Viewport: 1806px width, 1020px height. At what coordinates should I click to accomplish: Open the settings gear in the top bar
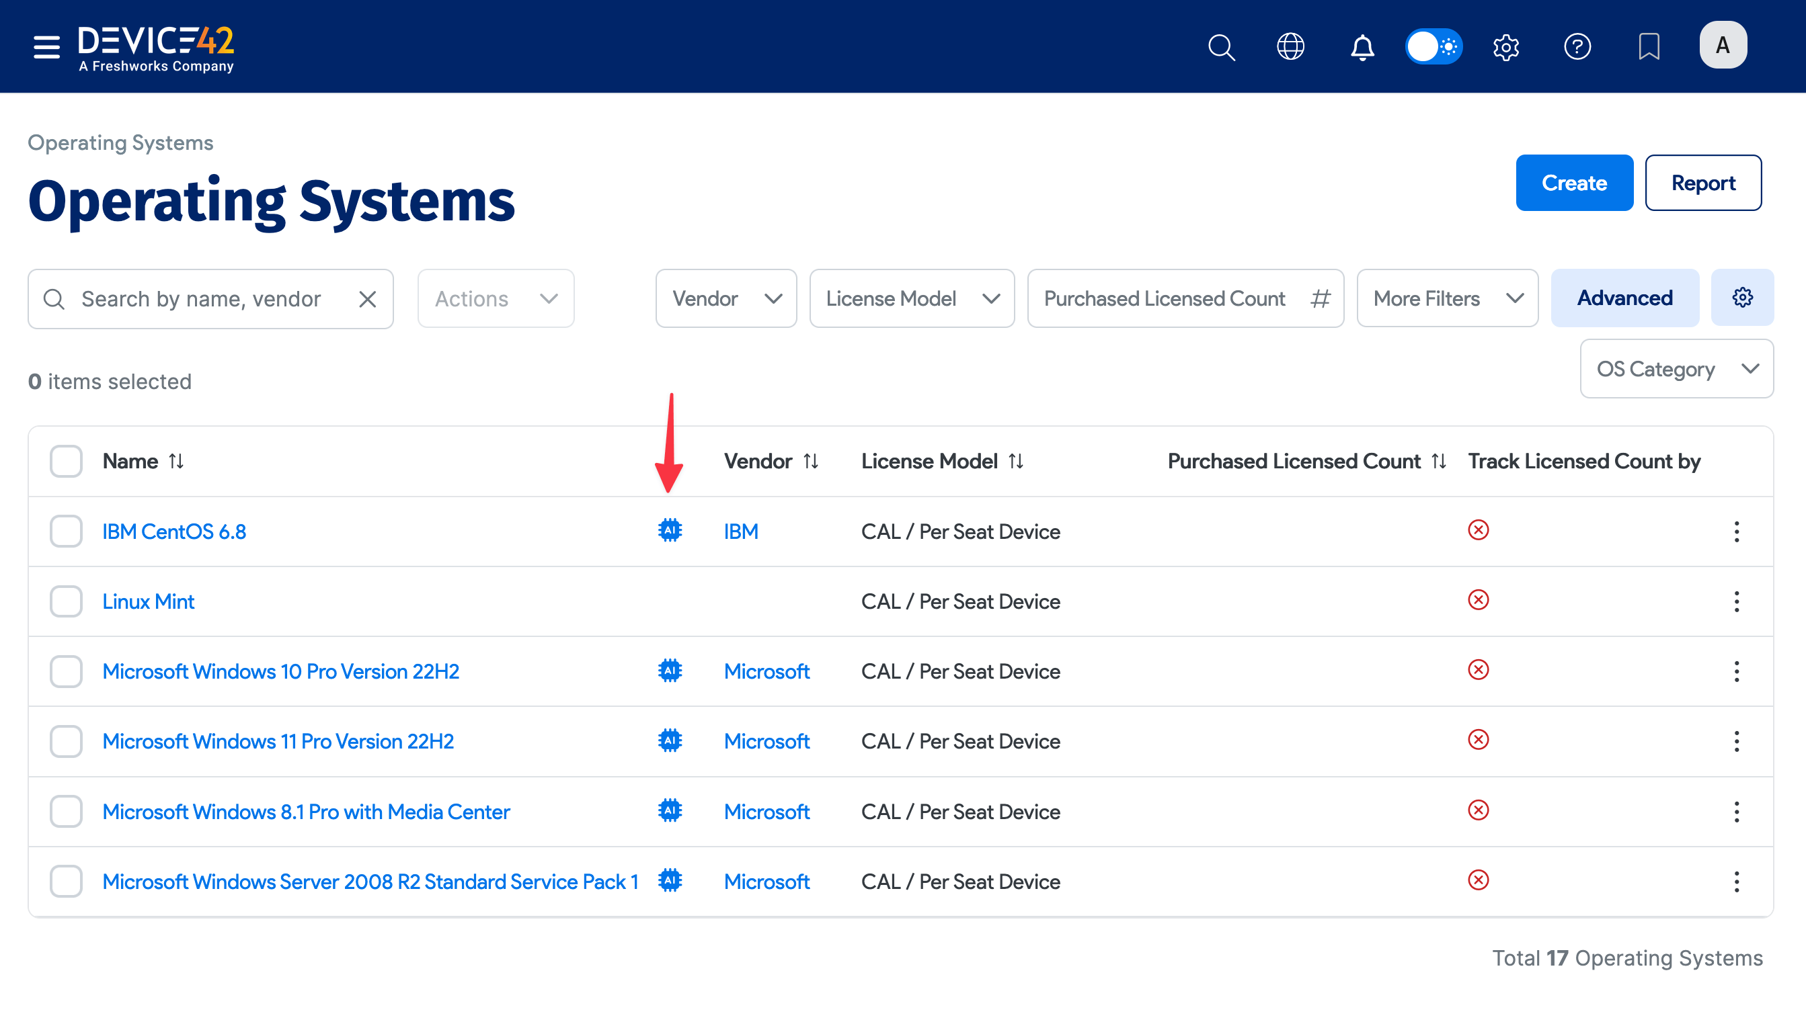click(1506, 47)
